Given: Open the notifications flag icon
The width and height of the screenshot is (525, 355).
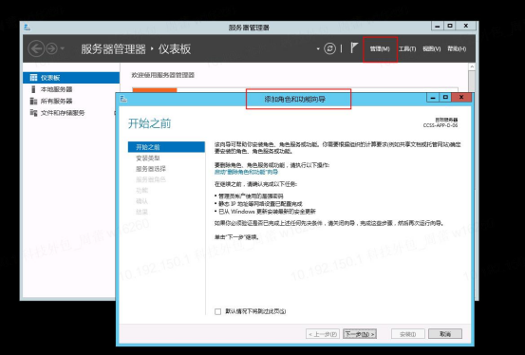Looking at the screenshot, I should coord(354,47).
